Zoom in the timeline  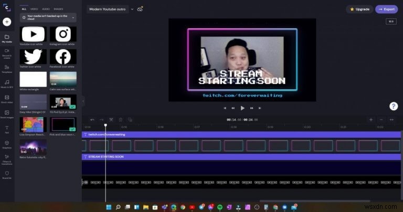tap(371, 120)
